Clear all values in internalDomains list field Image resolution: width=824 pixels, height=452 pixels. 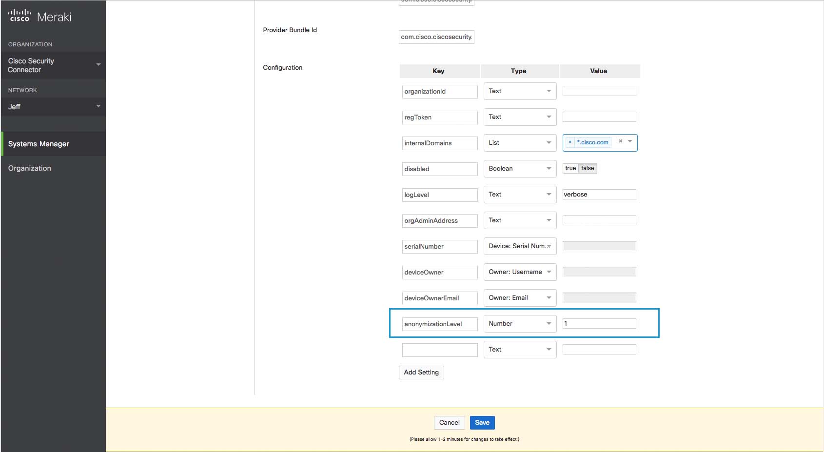620,141
